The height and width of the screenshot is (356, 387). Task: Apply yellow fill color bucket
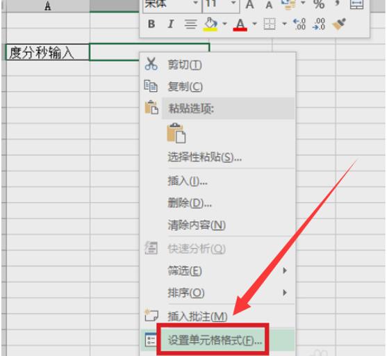211,24
